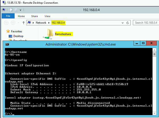Image resolution: width=159 pixels, height=118 pixels.
Task: Switch to the Home ribbon tab
Action: 21,16
